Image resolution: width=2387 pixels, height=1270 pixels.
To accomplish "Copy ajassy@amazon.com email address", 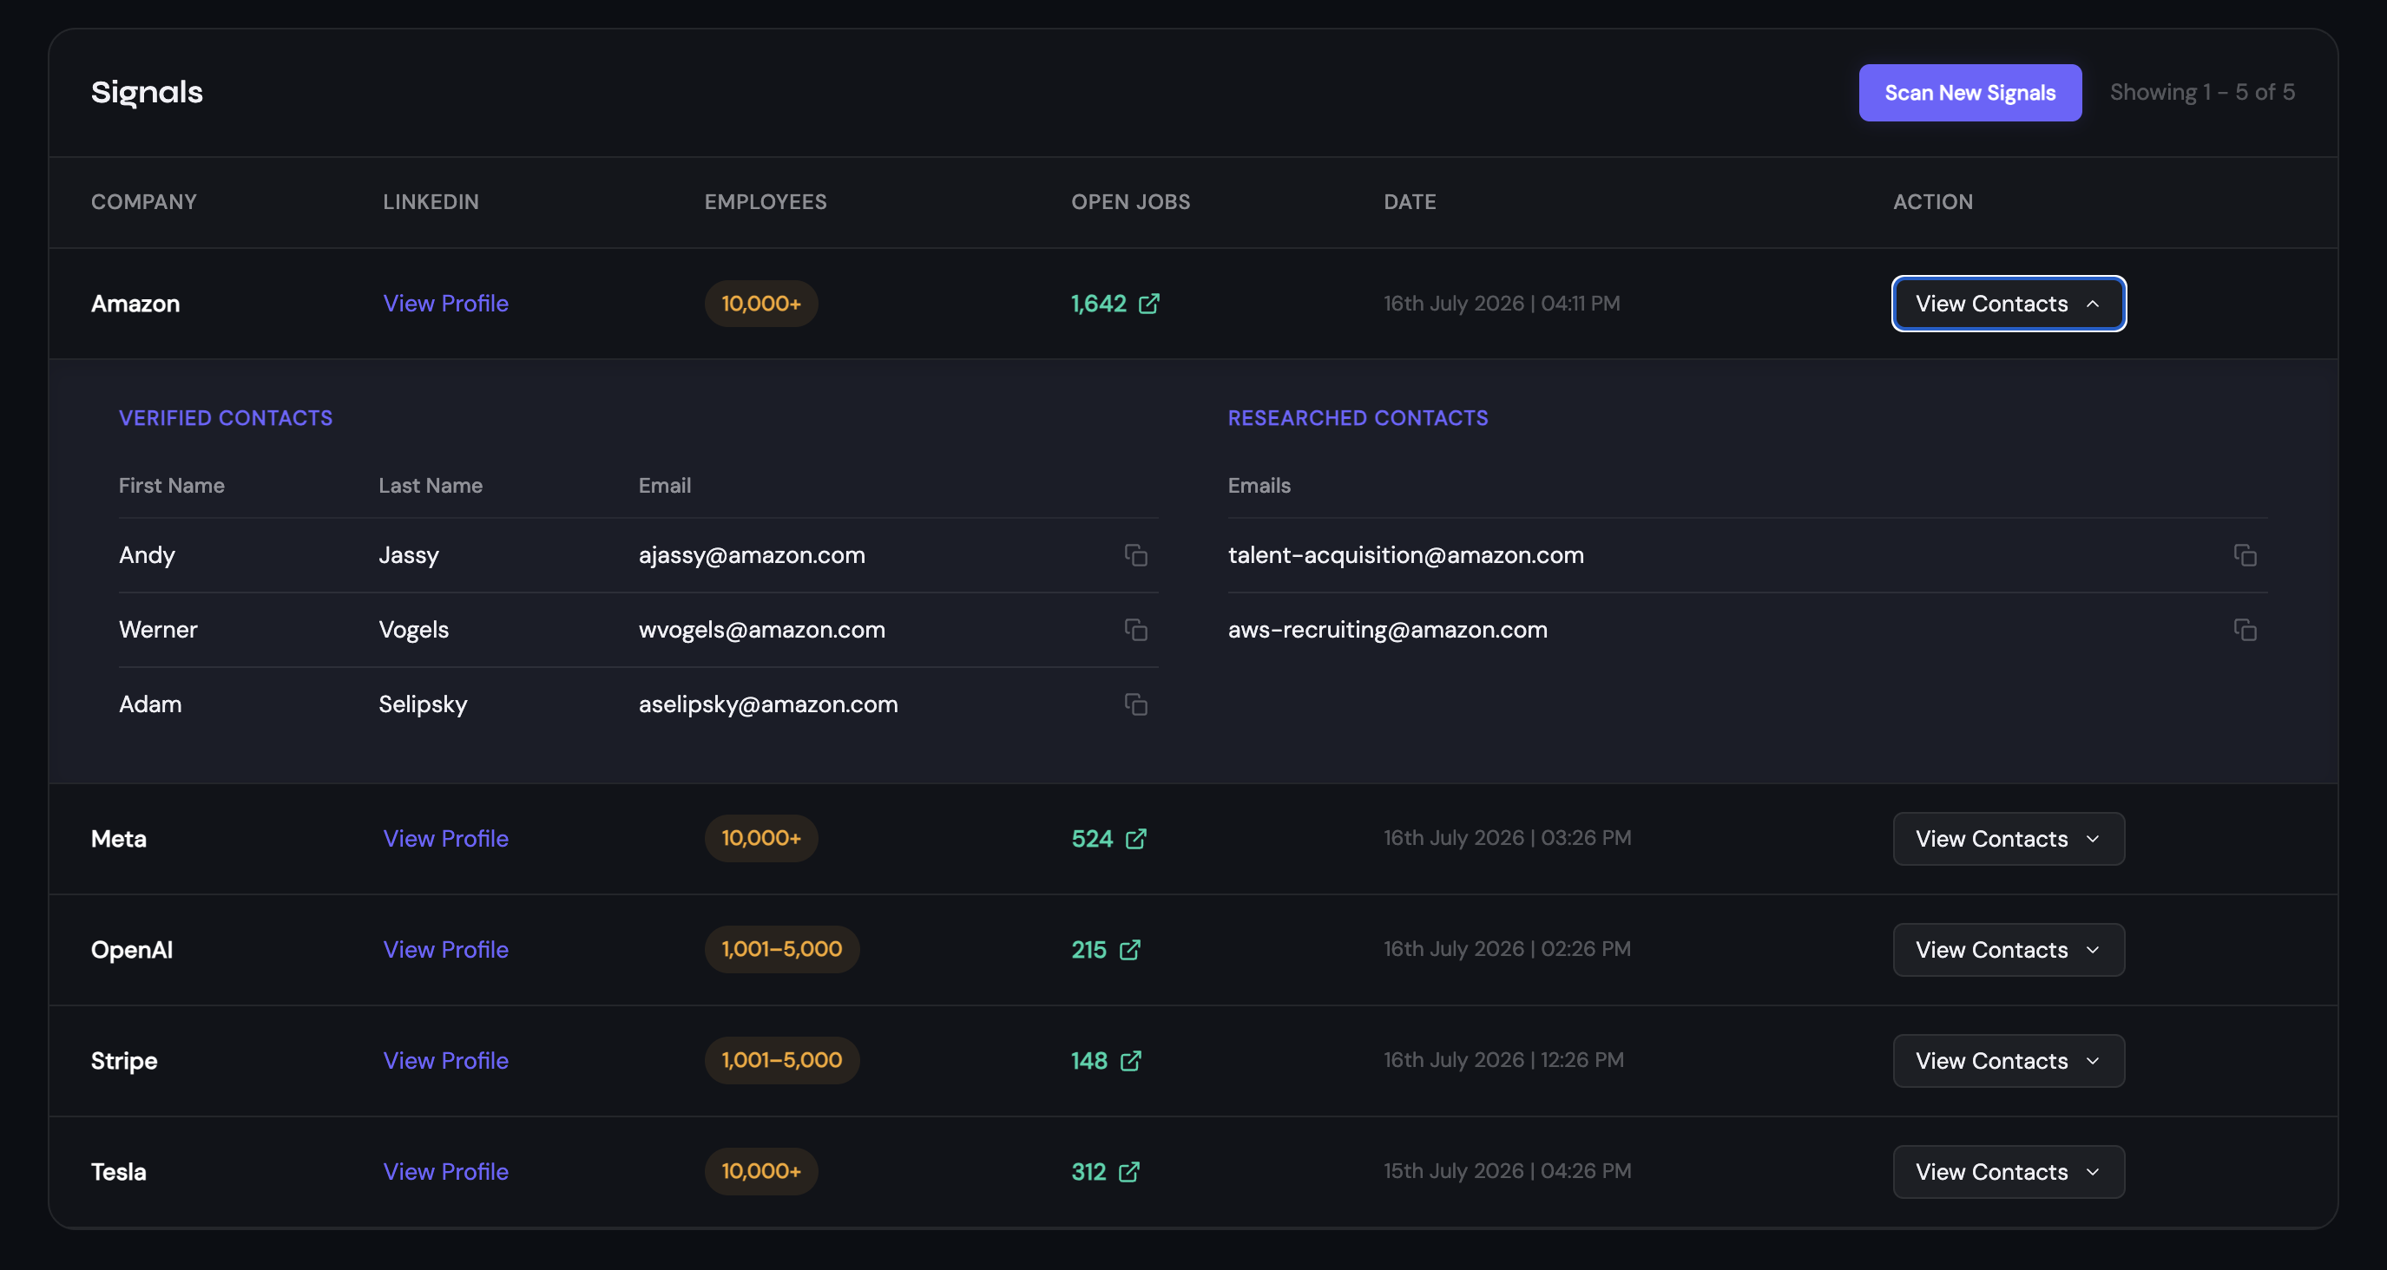I will pyautogui.click(x=1136, y=555).
